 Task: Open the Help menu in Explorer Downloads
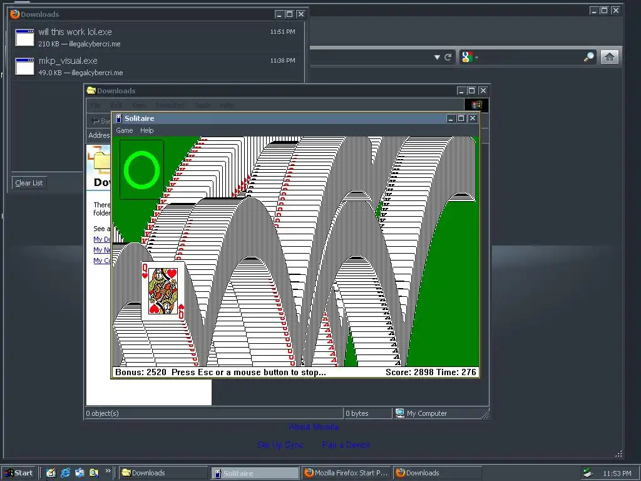point(227,105)
